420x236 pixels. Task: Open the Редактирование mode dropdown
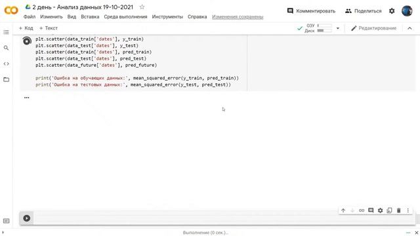373,28
